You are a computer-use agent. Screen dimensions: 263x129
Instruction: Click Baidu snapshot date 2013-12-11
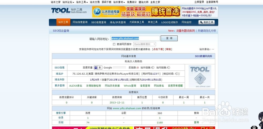[x=117, y=103]
